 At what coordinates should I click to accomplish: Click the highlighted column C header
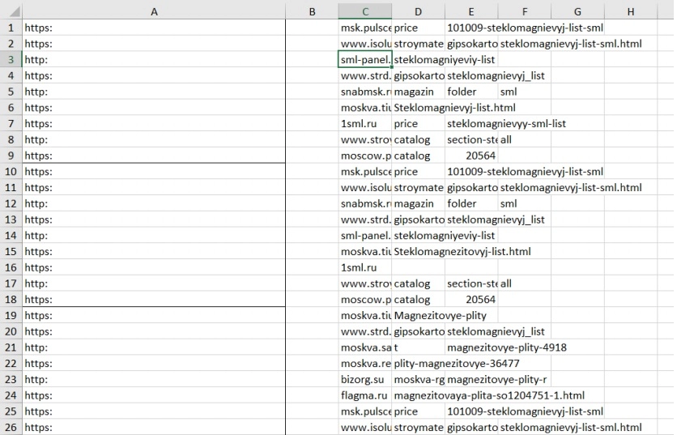(x=365, y=11)
